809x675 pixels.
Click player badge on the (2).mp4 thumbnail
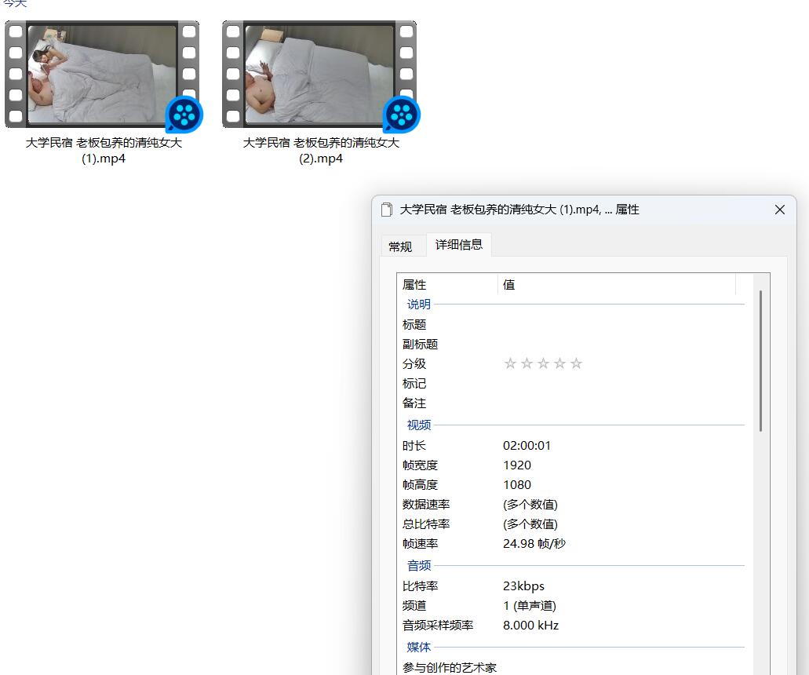pos(402,115)
